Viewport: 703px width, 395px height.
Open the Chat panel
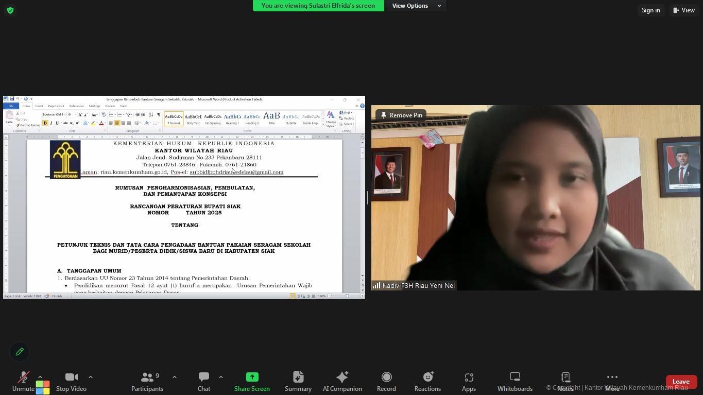tap(204, 382)
